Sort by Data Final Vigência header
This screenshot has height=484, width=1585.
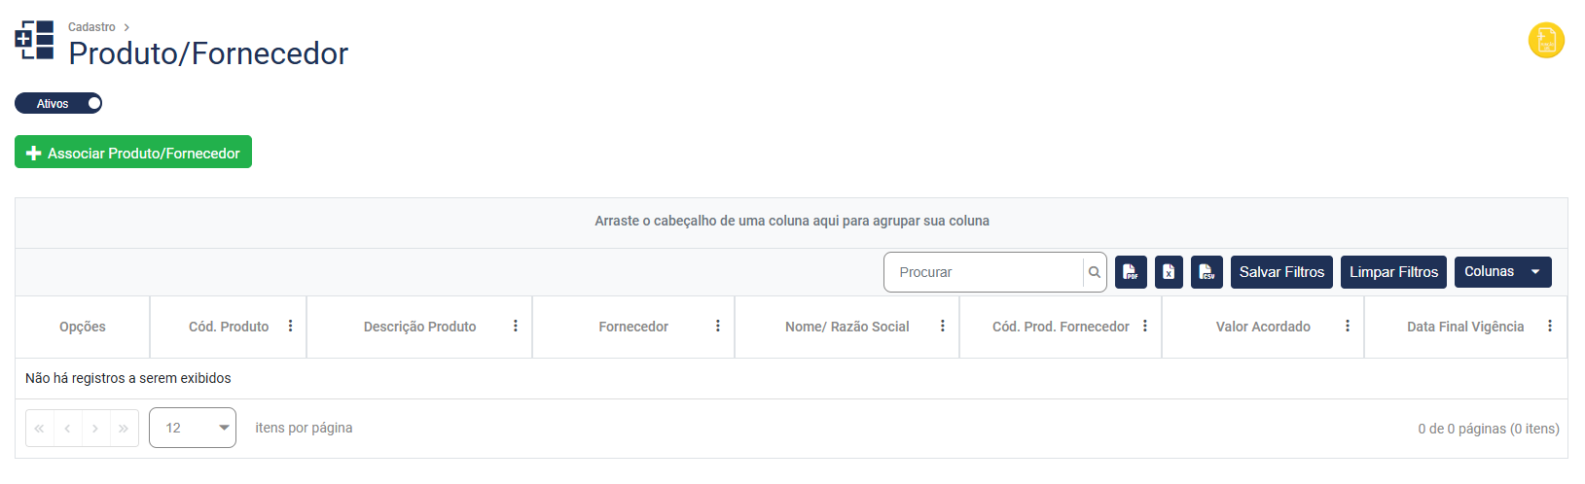click(1465, 327)
